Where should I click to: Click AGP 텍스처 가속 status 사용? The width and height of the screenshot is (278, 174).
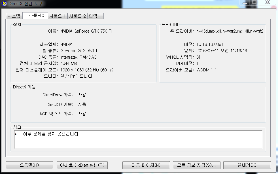coord(82,114)
